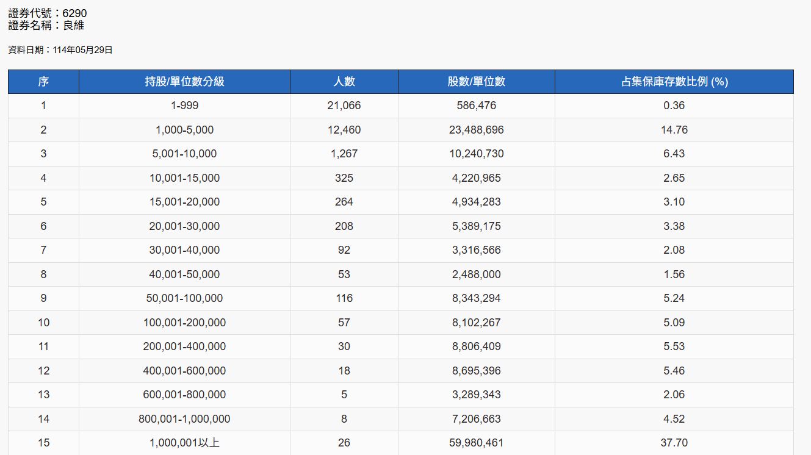
Task: Click the 8,806,409 shares cell
Action: [x=477, y=346]
